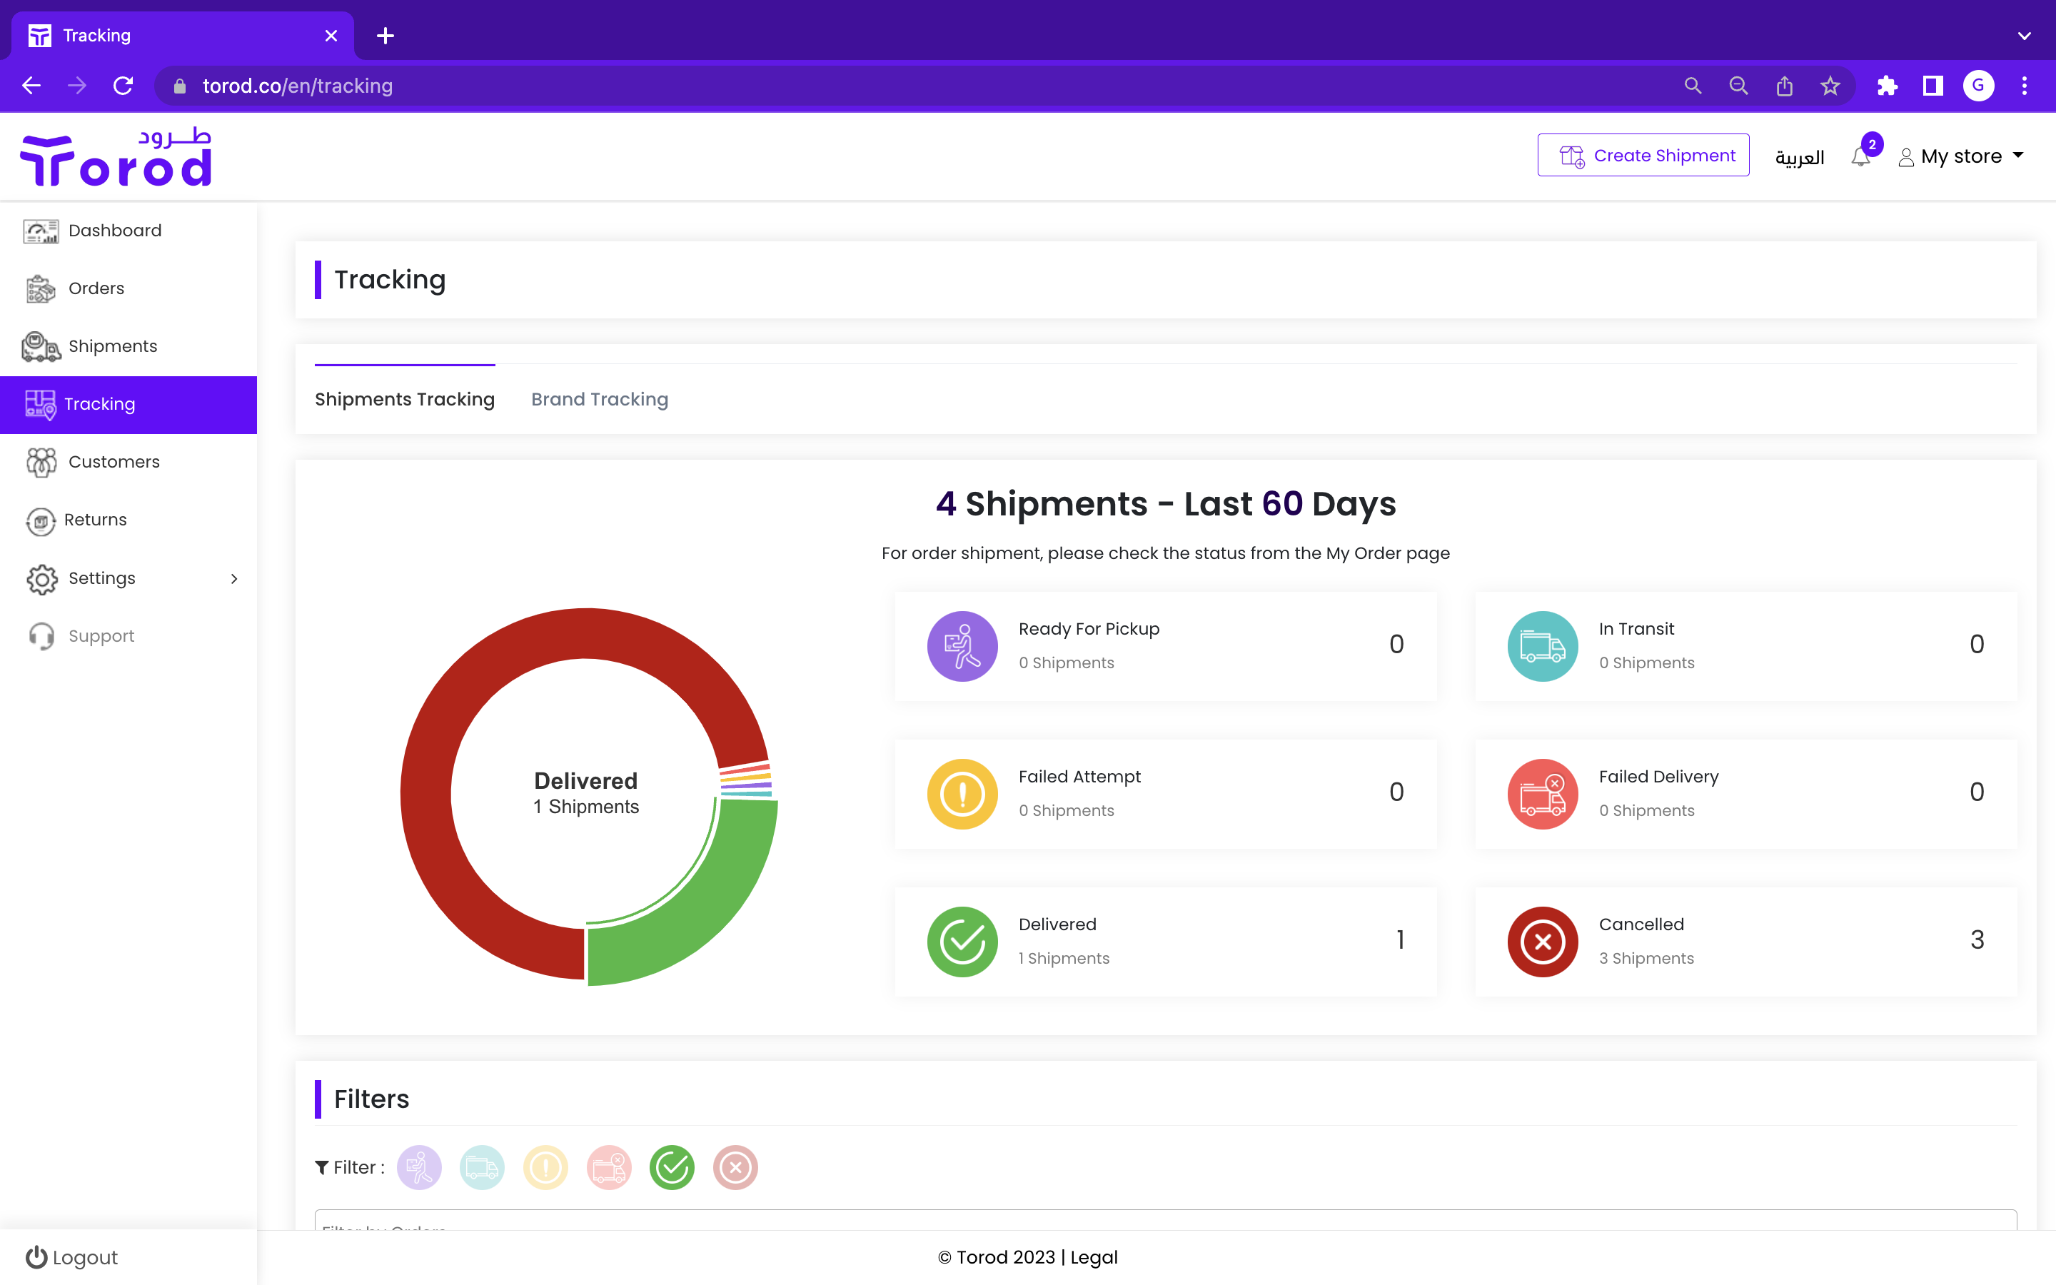Open the Customers section
The image size is (2056, 1285).
pos(128,461)
